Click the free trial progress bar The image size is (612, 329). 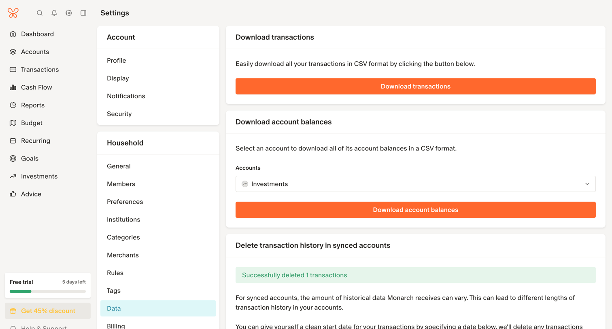point(48,291)
